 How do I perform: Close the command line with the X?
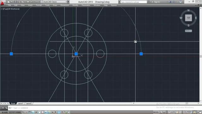[3, 108]
